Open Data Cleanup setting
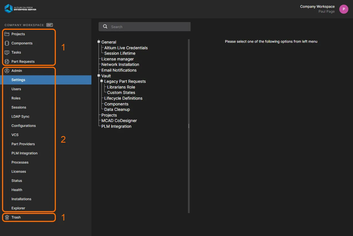 click(x=117, y=109)
